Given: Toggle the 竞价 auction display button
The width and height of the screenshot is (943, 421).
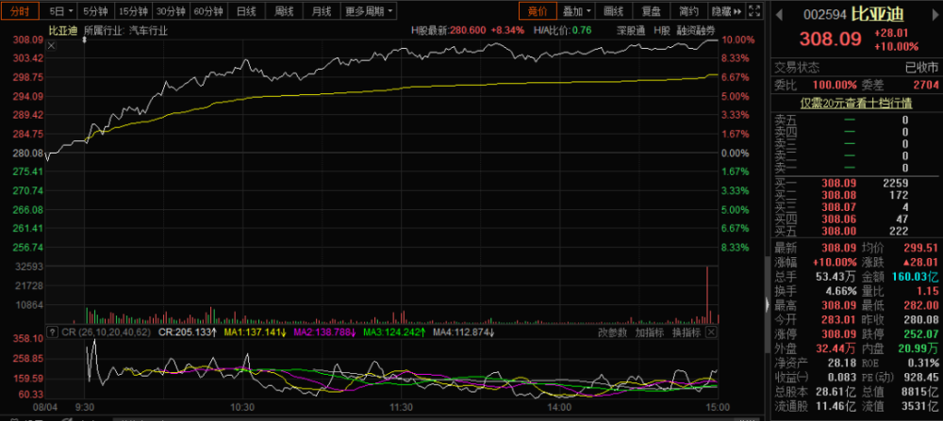Looking at the screenshot, I should tap(538, 10).
